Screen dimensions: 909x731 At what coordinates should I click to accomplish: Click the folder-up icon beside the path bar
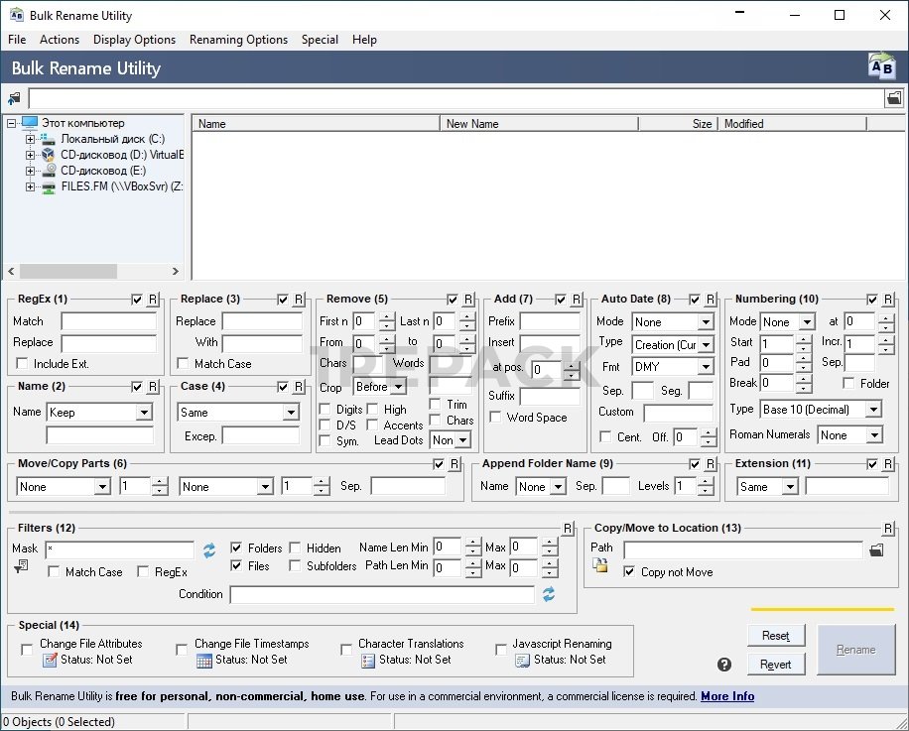coord(14,99)
